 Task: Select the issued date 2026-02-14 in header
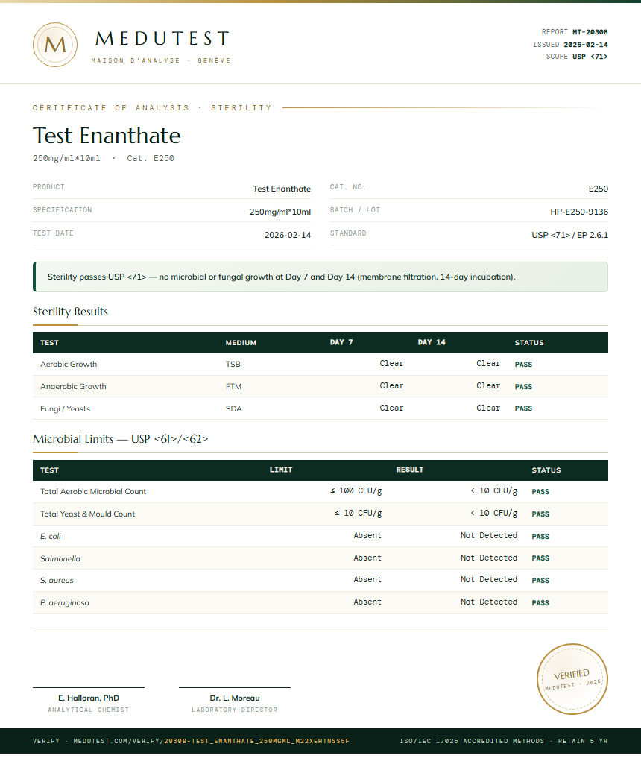pyautogui.click(x=586, y=45)
